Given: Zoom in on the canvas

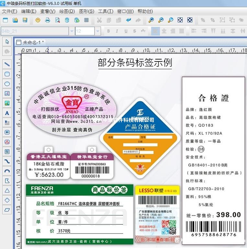Looking at the screenshot, I should pos(151,20).
